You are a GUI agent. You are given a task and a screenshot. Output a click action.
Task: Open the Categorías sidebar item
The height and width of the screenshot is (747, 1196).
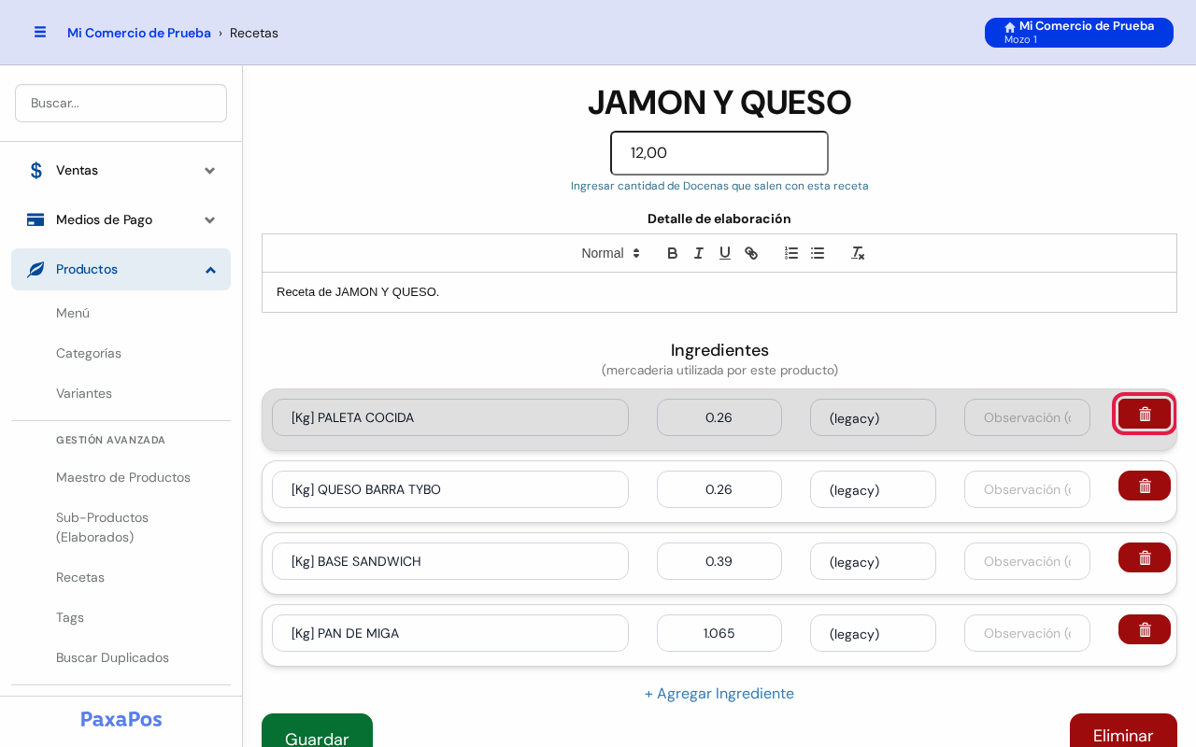pyautogui.click(x=89, y=353)
